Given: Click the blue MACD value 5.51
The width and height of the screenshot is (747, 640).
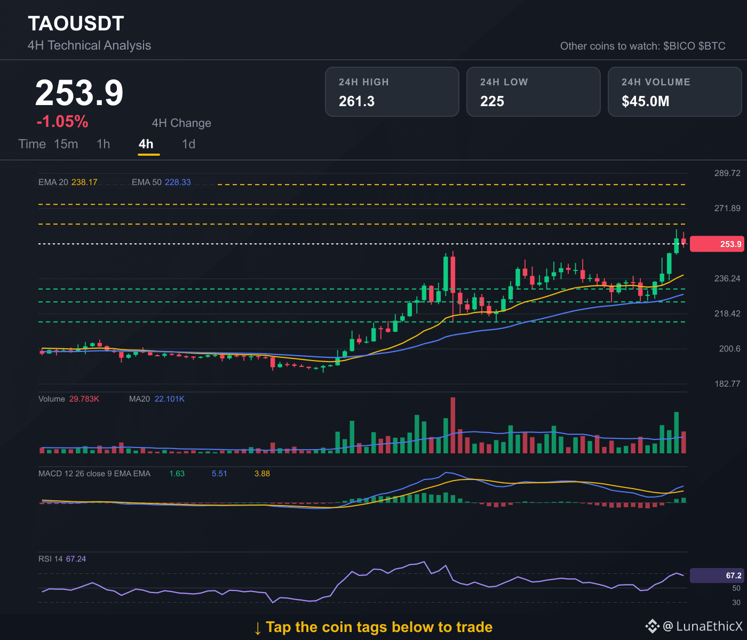Looking at the screenshot, I should click(219, 474).
